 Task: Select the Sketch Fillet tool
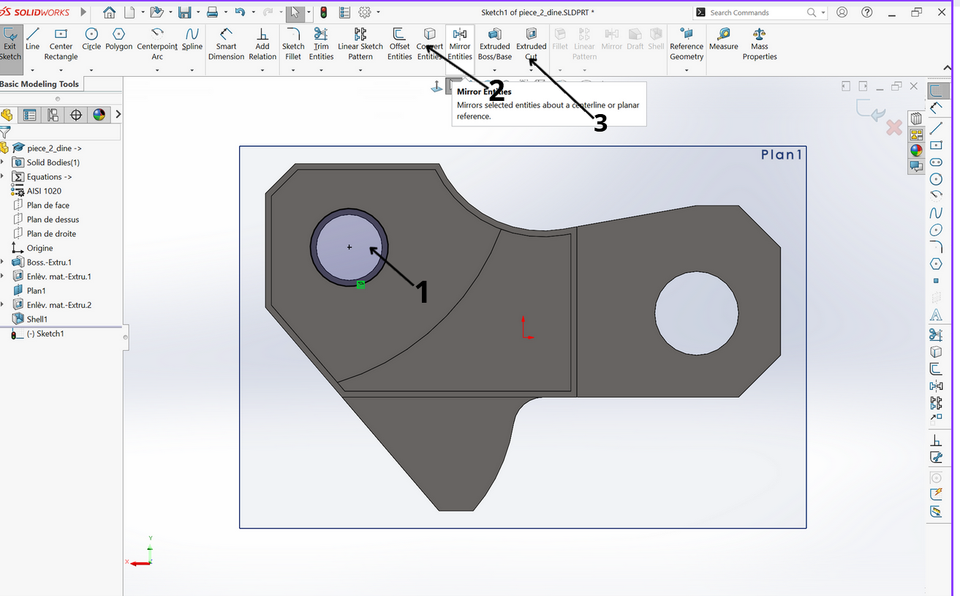[x=293, y=44]
